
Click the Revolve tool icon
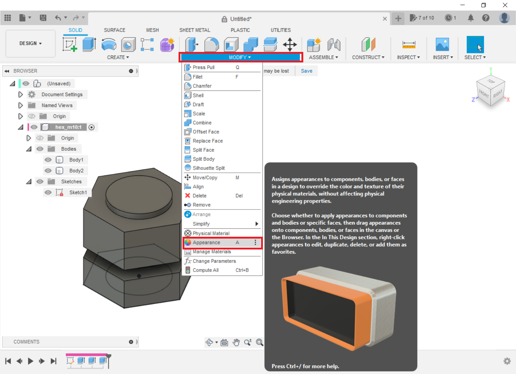click(x=109, y=45)
